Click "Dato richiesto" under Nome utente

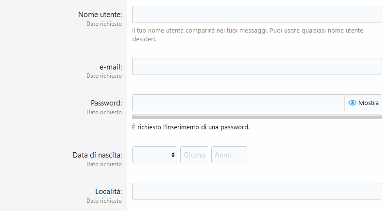pos(104,24)
